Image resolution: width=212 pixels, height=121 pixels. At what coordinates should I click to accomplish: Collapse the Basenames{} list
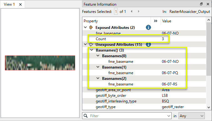click(92, 50)
